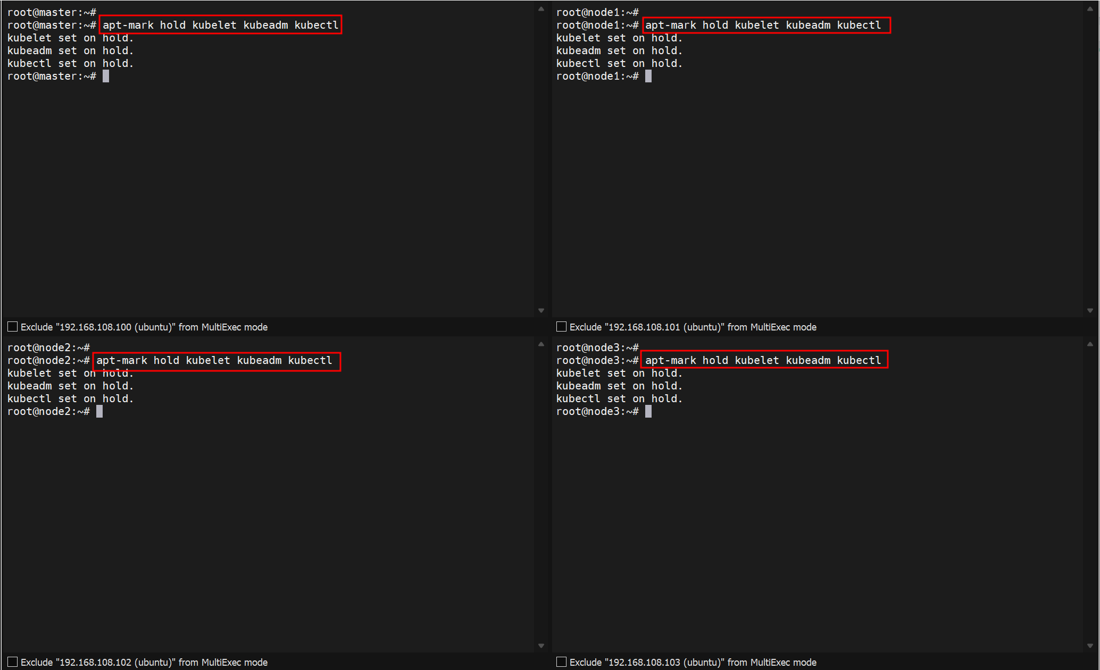
Task: Exclude 192.168.108.101 from MultiExec mode
Action: click(x=561, y=327)
